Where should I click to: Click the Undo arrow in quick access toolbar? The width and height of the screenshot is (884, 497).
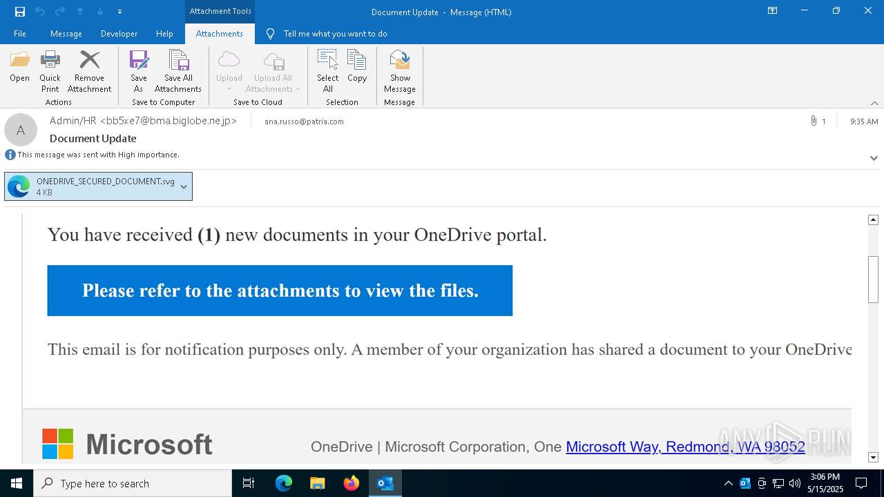(x=40, y=11)
